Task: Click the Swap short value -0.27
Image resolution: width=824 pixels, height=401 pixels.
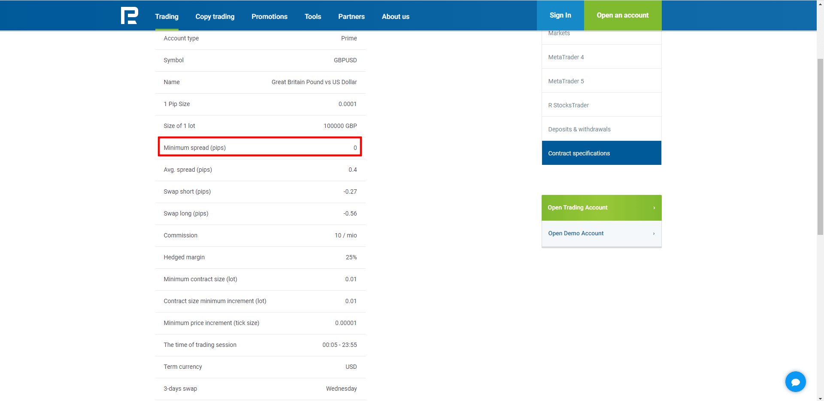Action: click(350, 191)
